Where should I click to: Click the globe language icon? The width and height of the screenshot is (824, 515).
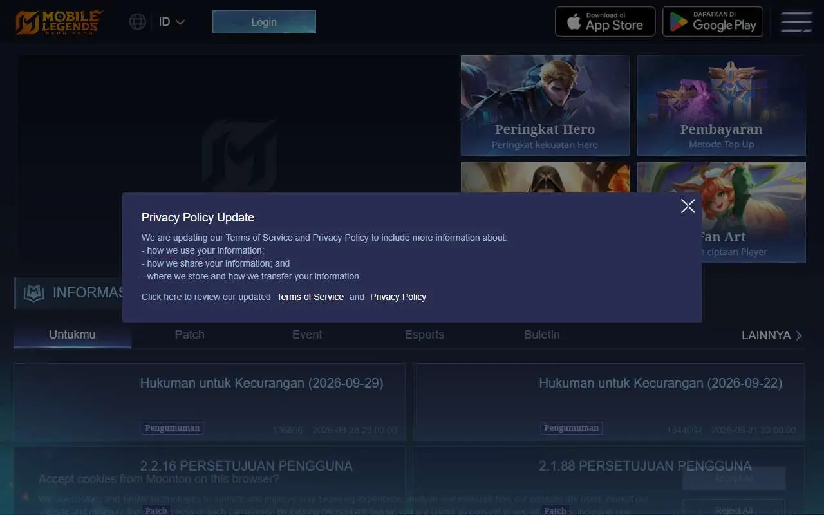click(137, 22)
